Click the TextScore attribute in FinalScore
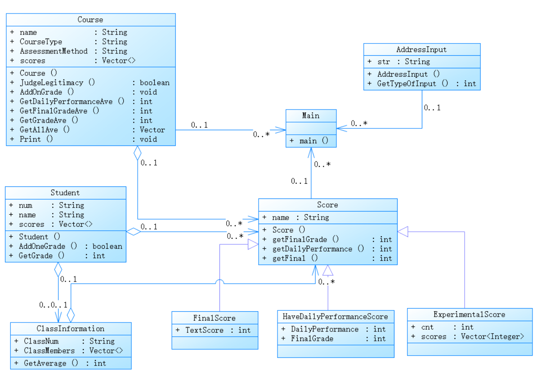 pyautogui.click(x=215, y=330)
